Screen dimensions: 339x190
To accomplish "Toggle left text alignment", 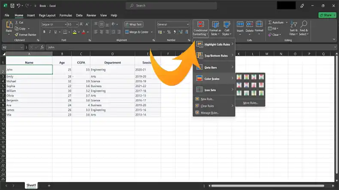I will (x=96, y=32).
